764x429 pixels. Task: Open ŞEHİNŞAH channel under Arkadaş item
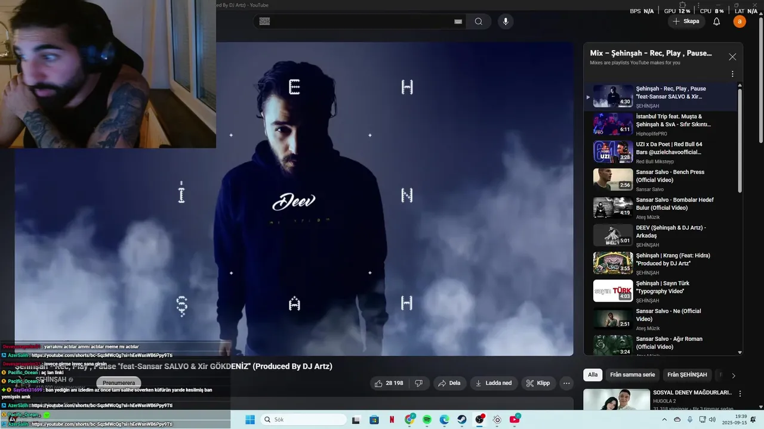tap(648, 245)
